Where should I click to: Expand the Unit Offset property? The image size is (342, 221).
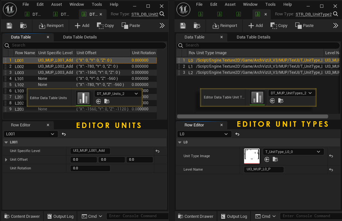tap(6, 159)
